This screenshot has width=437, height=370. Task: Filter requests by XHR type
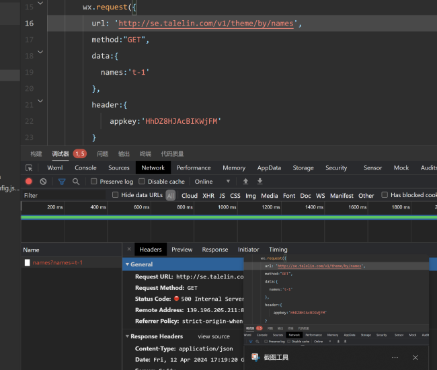[x=208, y=196]
